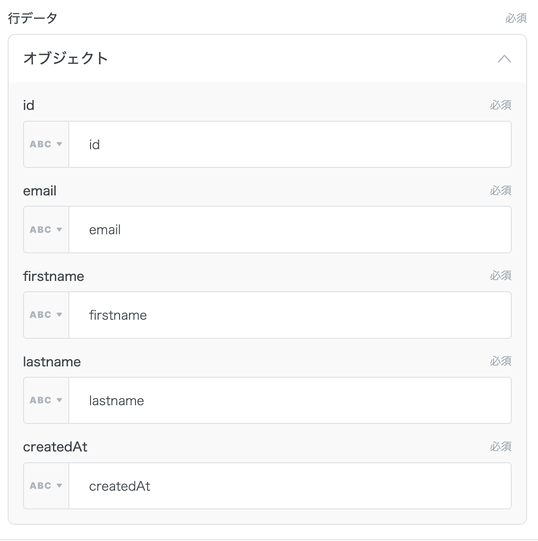This screenshot has width=538, height=541.
Task: Focus the id value input field
Action: 290,144
